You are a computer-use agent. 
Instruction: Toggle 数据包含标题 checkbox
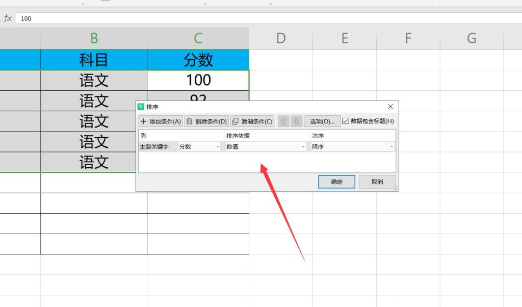tap(346, 121)
